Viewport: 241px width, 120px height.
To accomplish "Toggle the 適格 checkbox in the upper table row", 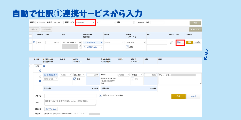I will click(127, 47).
